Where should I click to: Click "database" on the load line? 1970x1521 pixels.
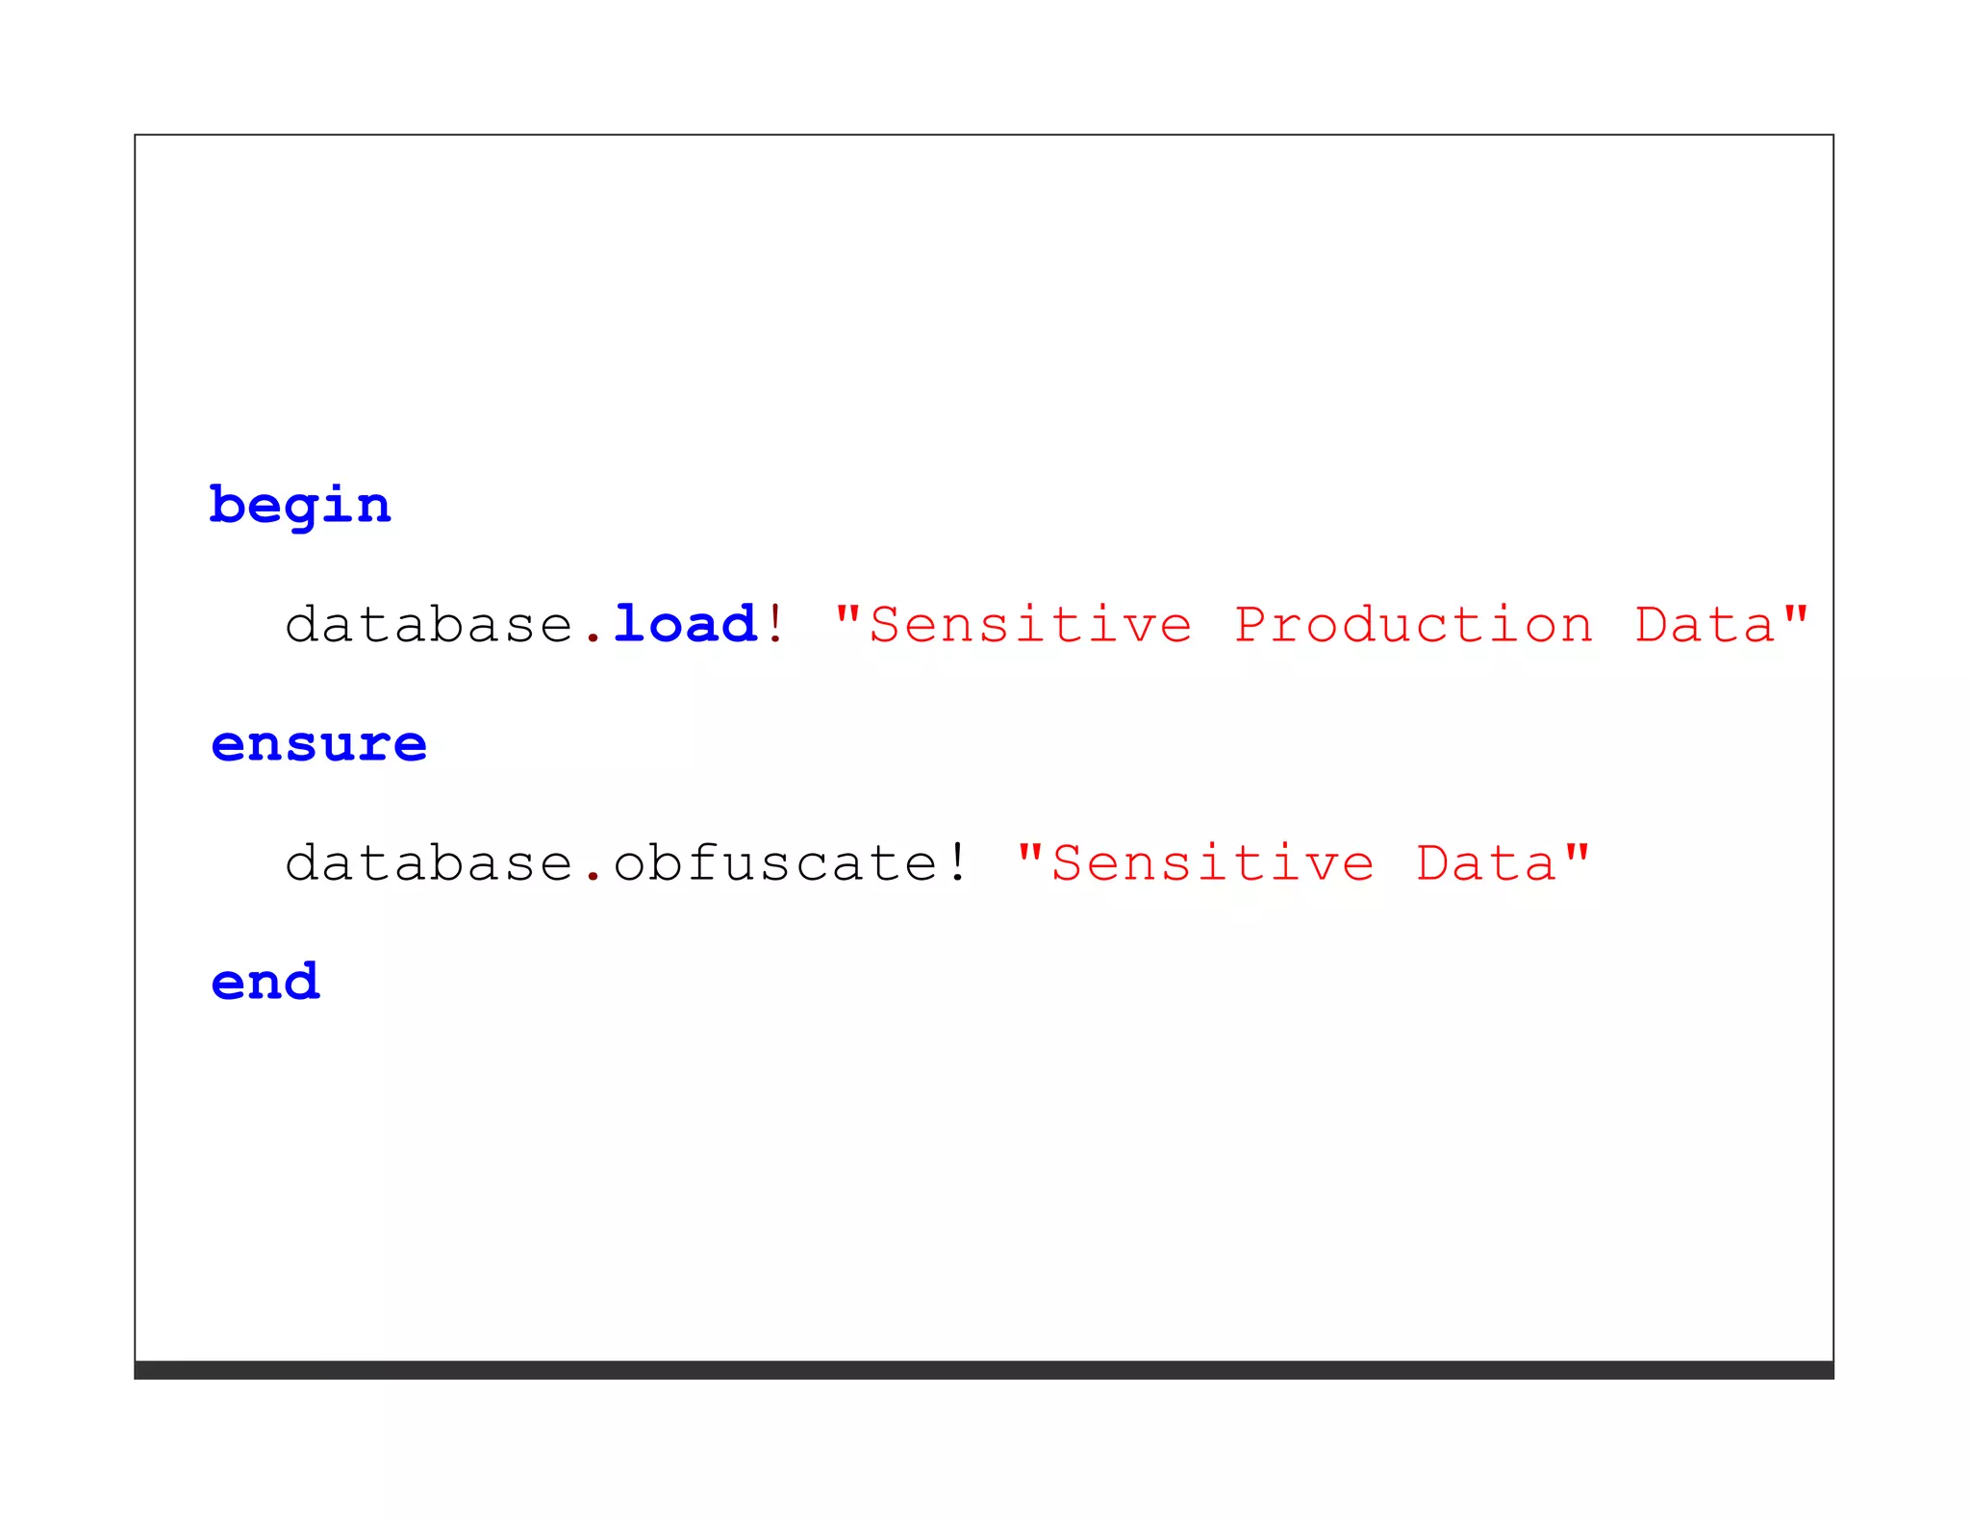point(429,625)
